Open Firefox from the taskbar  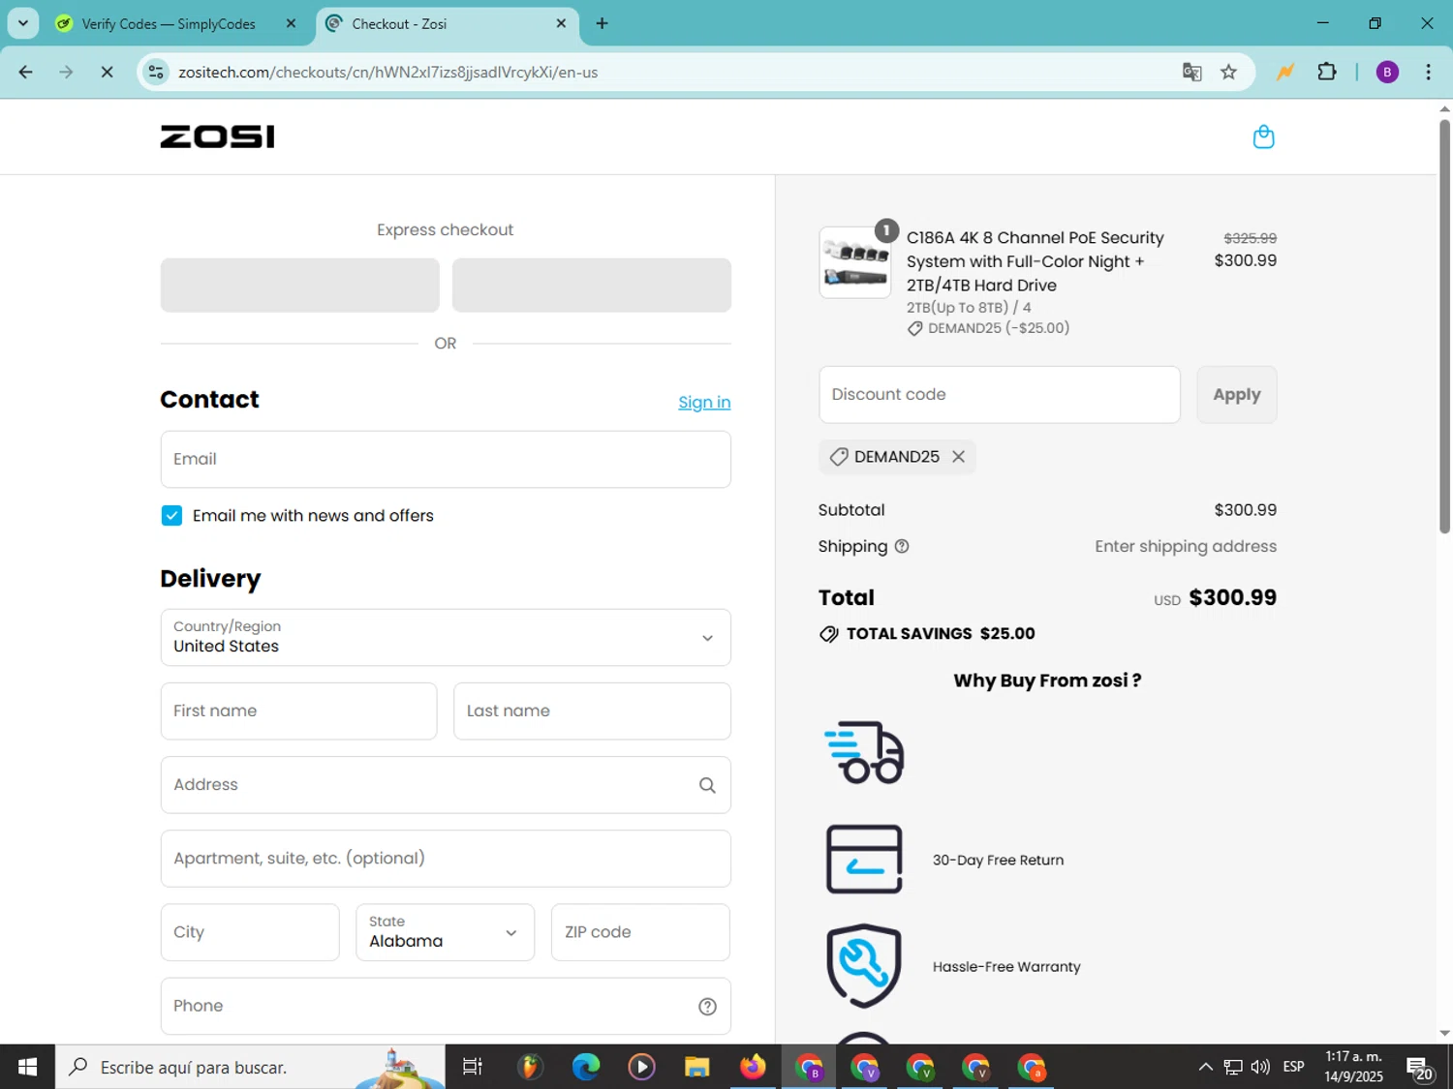tap(753, 1067)
